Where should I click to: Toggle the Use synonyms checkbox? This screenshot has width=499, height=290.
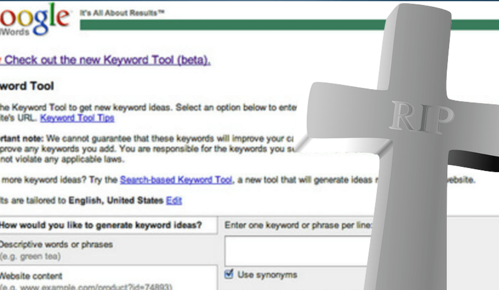point(229,274)
